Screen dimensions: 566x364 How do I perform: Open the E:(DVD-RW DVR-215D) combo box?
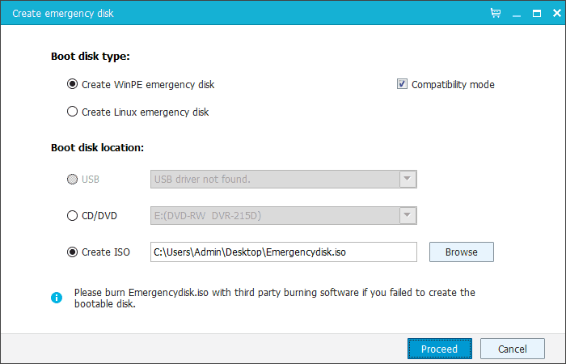[x=283, y=216]
